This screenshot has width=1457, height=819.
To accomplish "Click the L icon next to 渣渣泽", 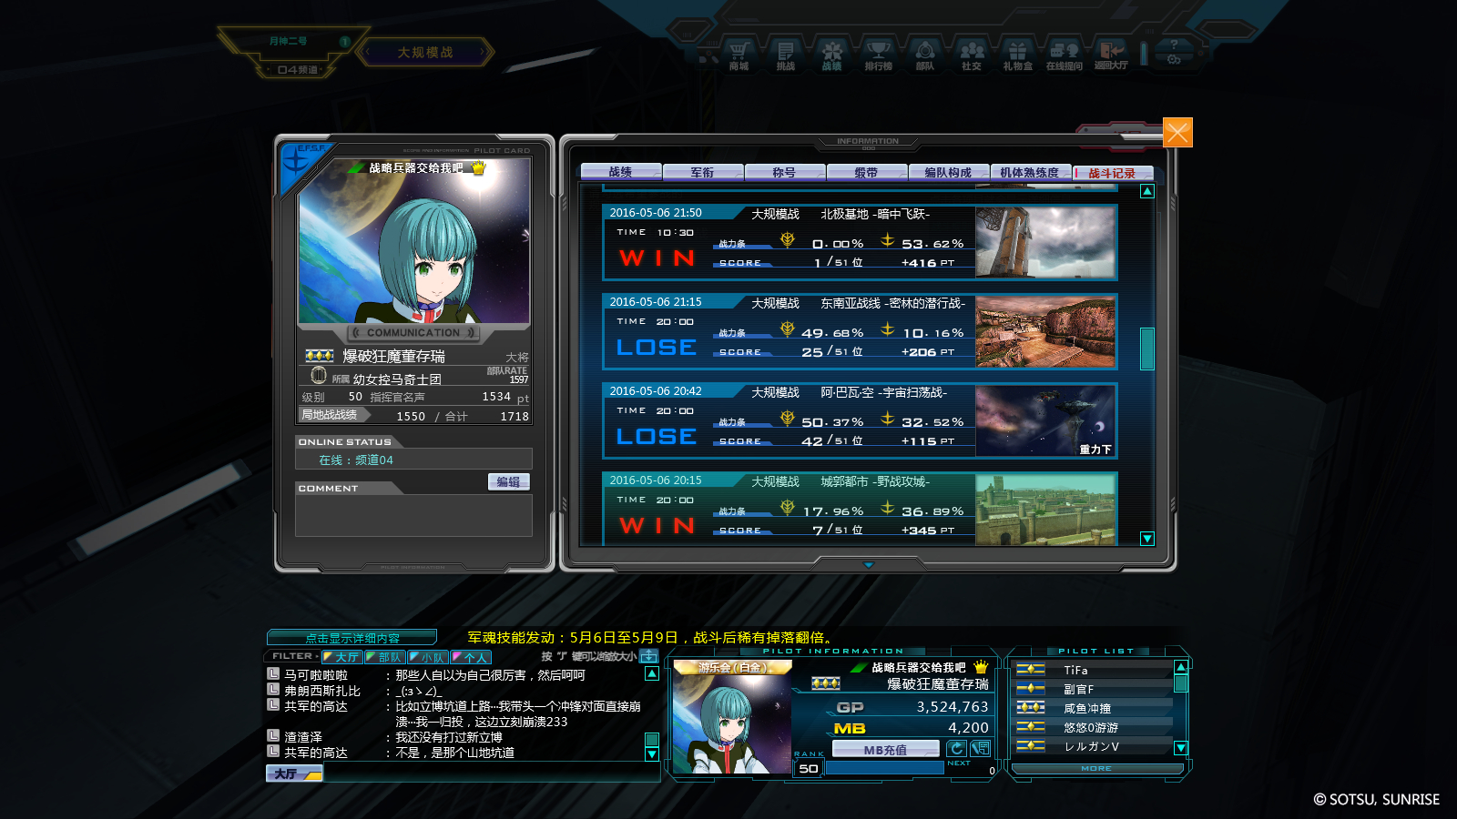I will pos(273,736).
